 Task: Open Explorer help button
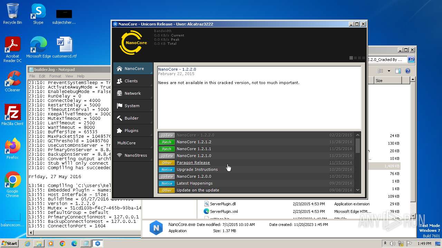point(408,71)
